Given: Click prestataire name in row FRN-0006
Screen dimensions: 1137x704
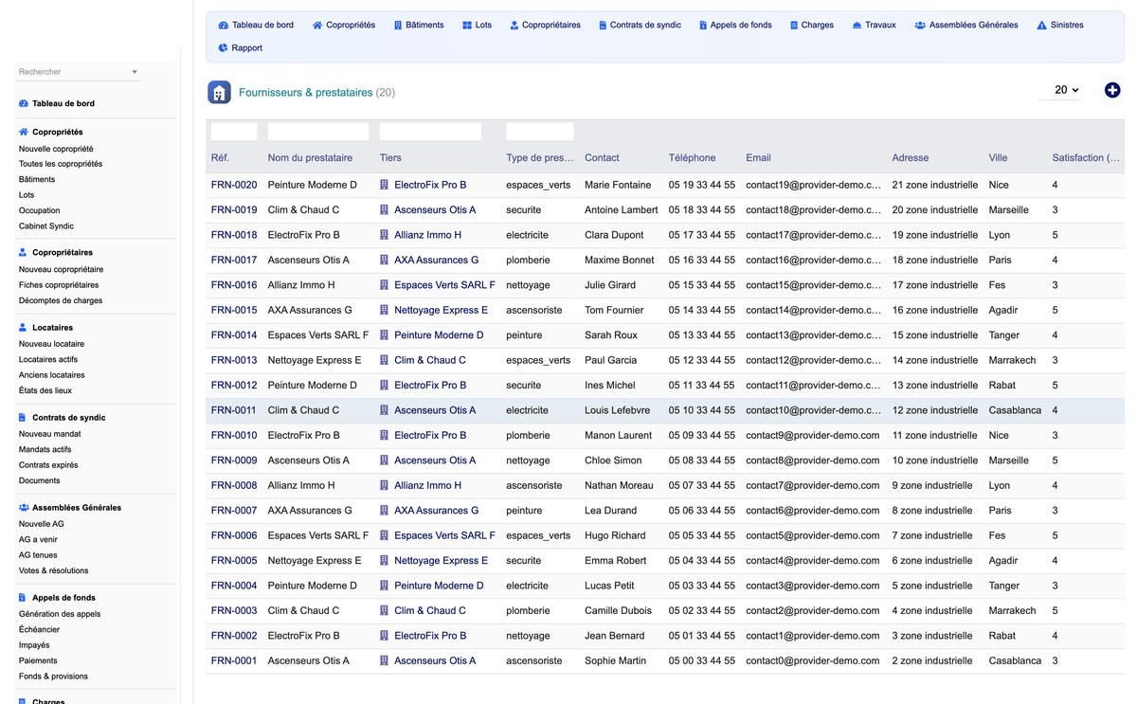Looking at the screenshot, I should (318, 535).
